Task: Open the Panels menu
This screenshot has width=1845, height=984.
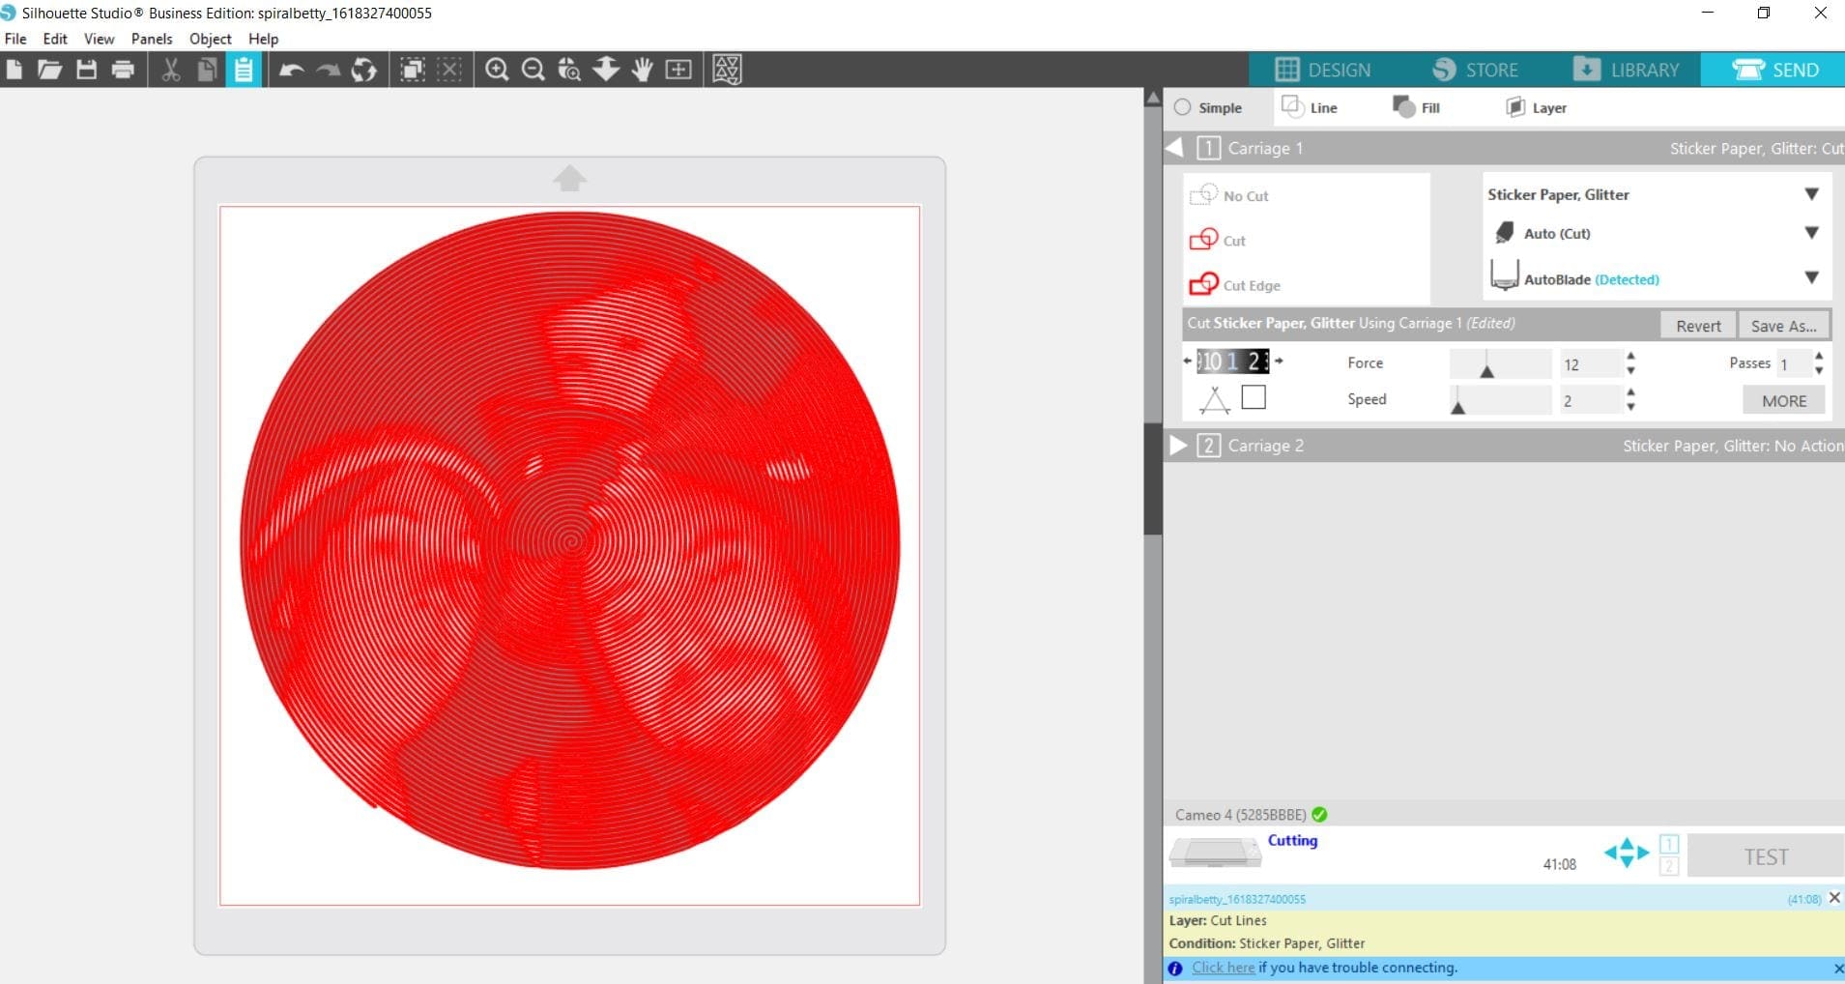Action: [152, 39]
